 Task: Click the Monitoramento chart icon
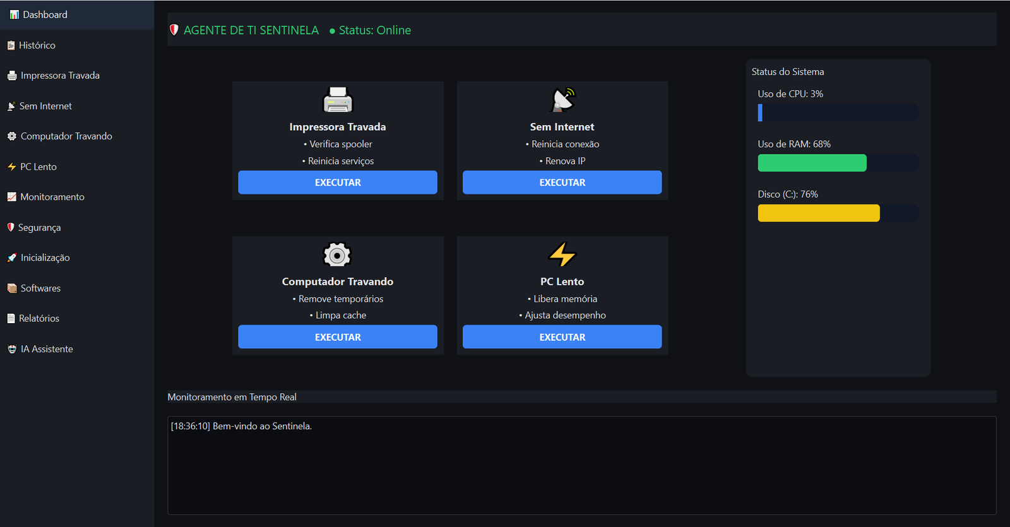point(11,197)
